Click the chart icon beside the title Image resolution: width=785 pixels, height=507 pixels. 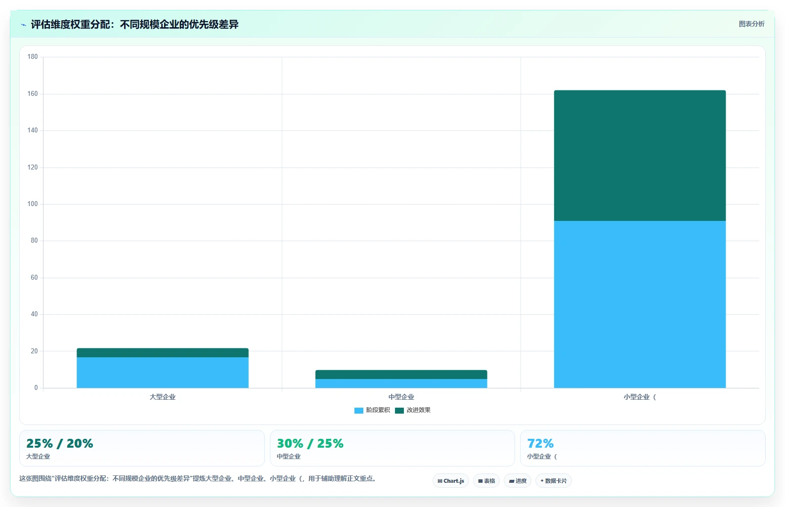[23, 25]
